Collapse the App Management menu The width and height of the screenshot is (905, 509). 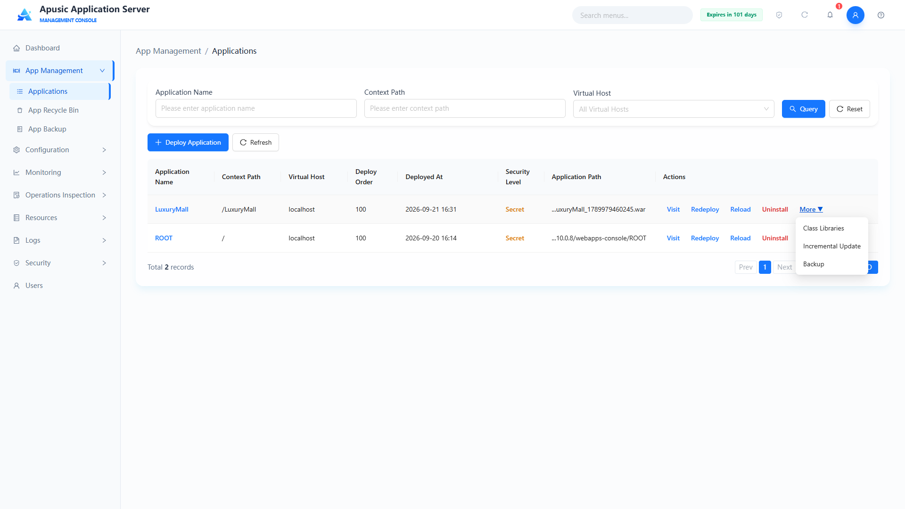click(x=102, y=71)
